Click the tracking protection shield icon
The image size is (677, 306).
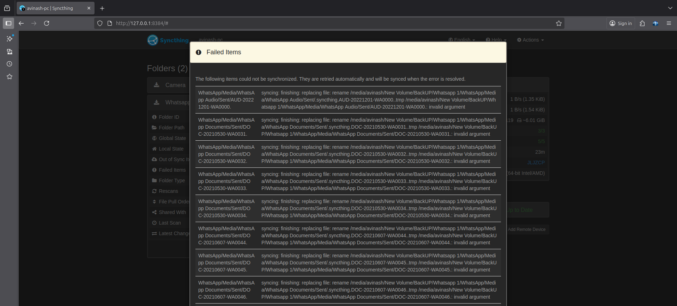(100, 23)
